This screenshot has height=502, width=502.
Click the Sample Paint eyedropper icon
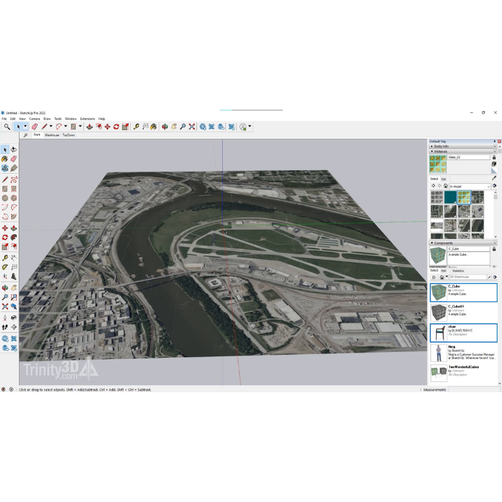pyautogui.click(x=494, y=178)
